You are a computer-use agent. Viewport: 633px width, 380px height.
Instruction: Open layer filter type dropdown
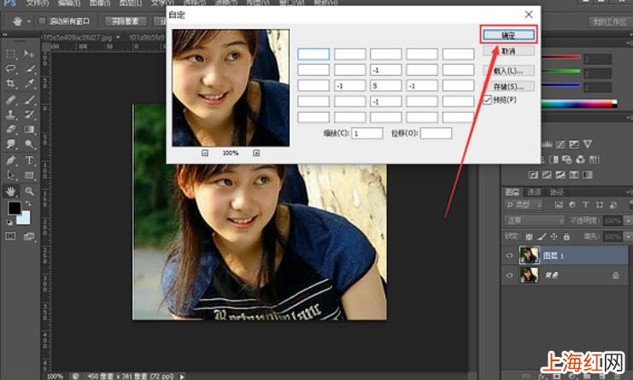(524, 205)
